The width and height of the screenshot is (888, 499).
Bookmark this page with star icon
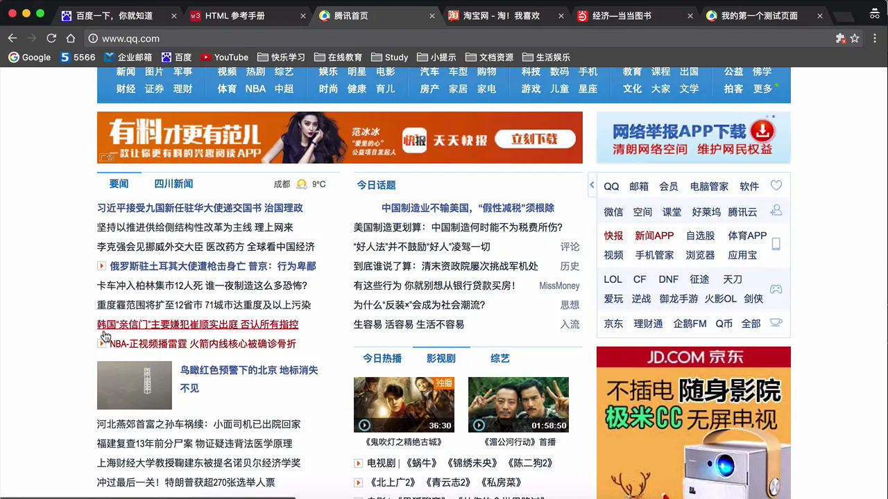(855, 39)
